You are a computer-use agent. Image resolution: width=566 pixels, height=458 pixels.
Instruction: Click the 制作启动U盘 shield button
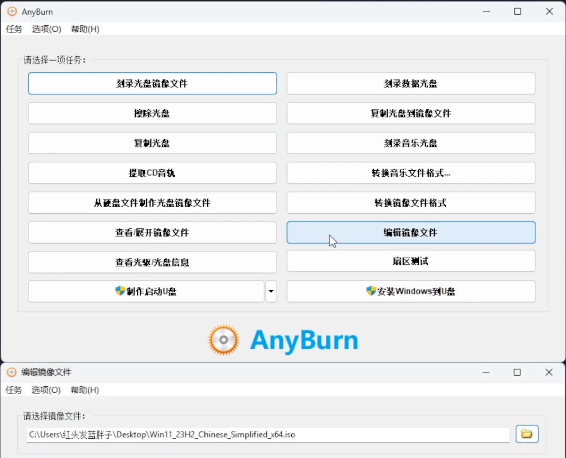(146, 292)
